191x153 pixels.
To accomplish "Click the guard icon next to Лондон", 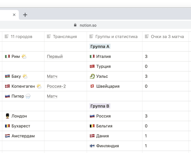I will tap(7, 116).
